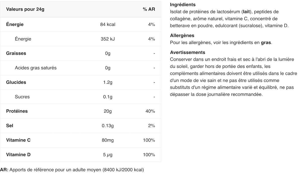Screen dimensions: 302x176
Task: Click the Vitamine C row label
Action: (x=18, y=140)
